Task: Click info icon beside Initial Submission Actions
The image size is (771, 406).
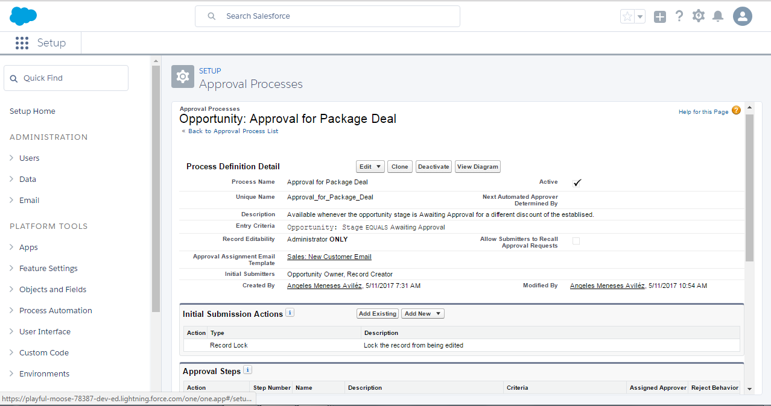Action: (290, 313)
